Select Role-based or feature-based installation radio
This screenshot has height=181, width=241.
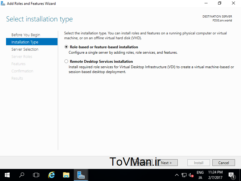pos(66,47)
